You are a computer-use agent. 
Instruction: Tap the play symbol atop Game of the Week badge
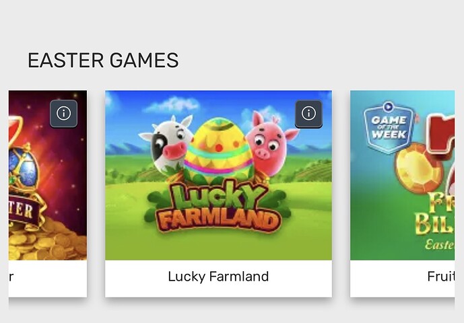(389, 106)
